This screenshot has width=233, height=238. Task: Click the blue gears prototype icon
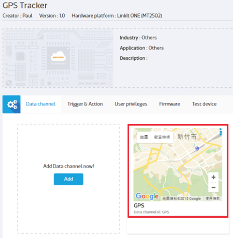click(x=11, y=104)
